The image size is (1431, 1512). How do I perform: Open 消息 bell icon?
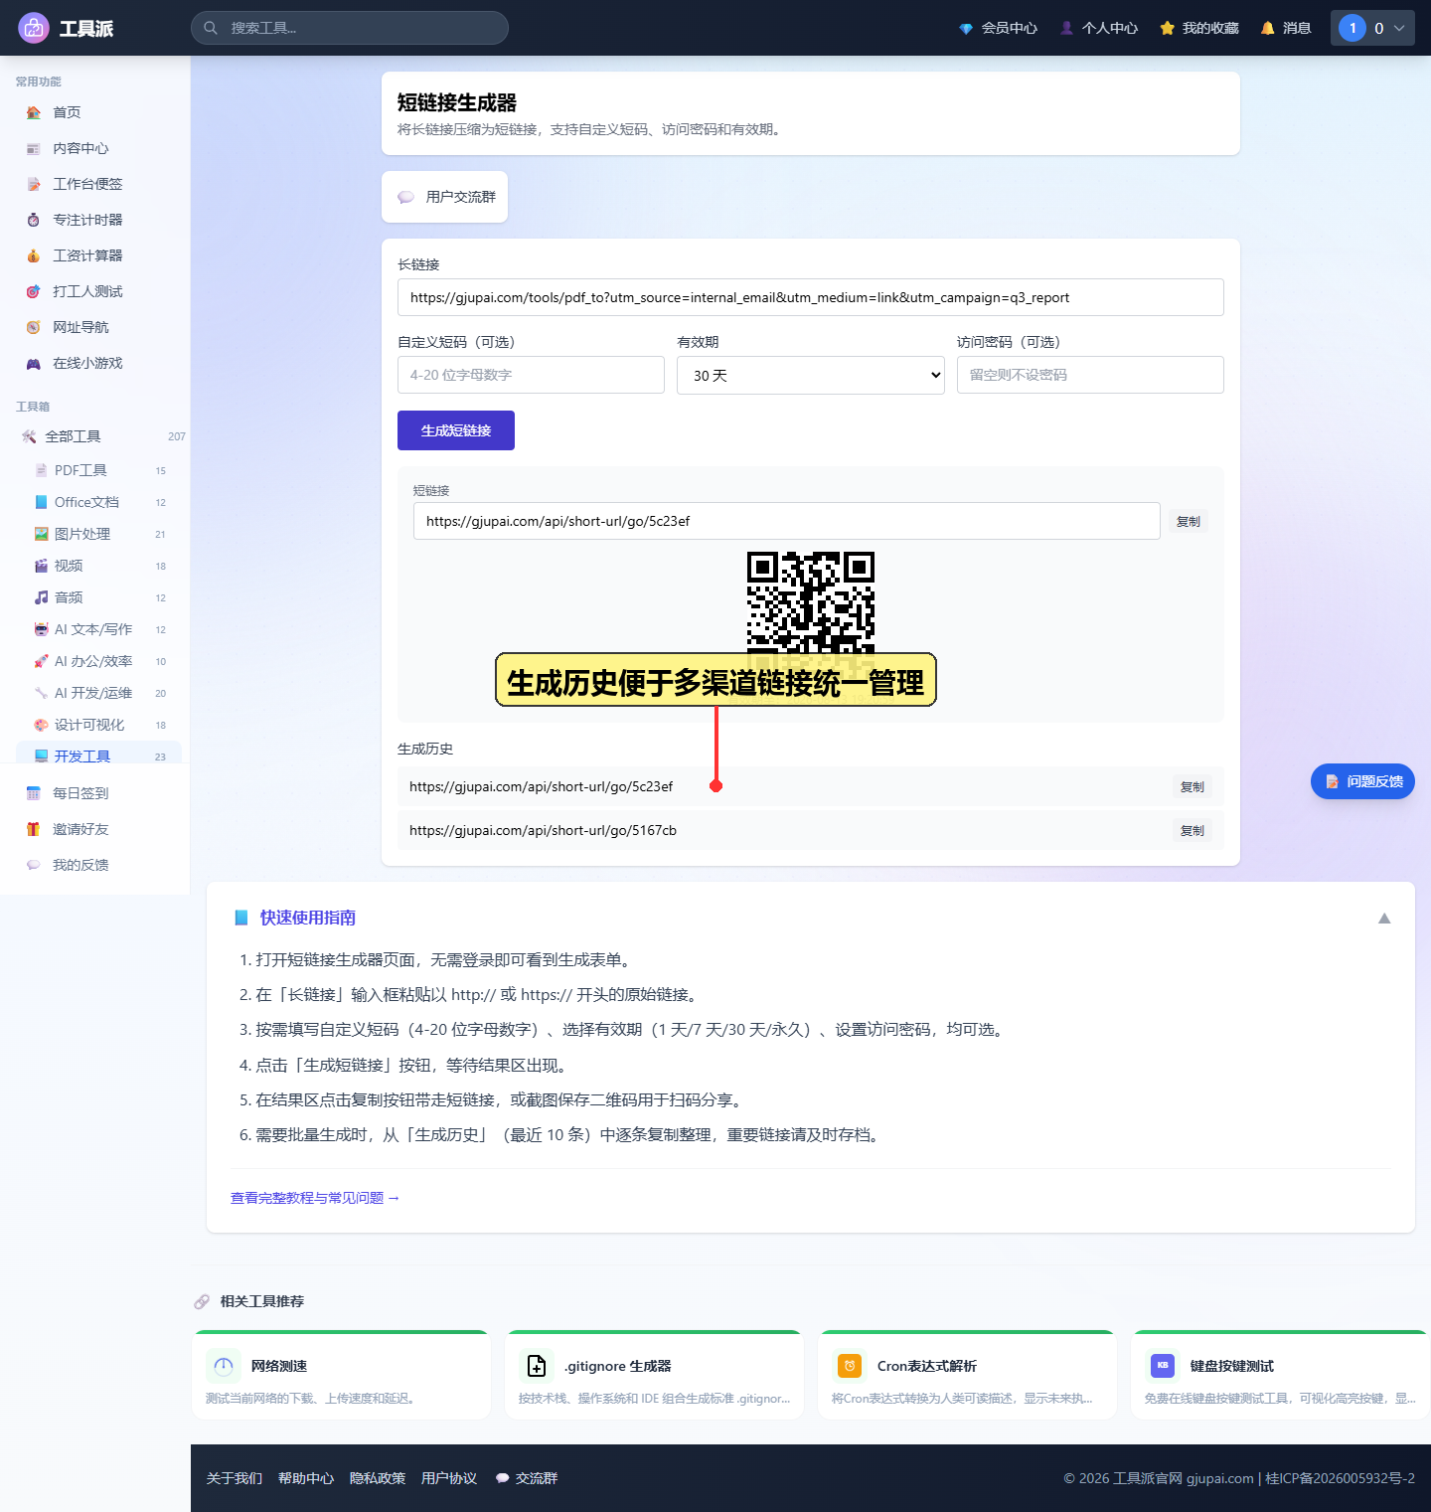point(1267,28)
